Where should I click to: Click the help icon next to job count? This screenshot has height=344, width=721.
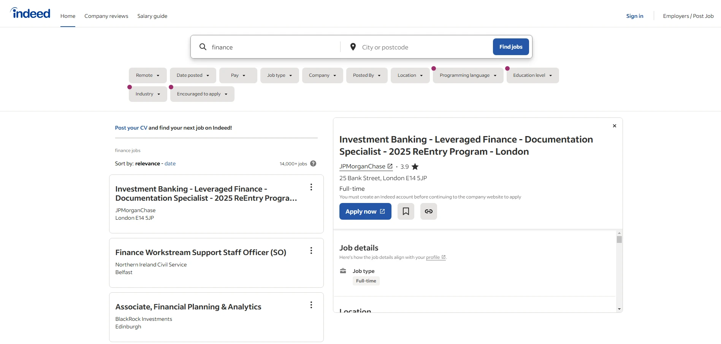pos(313,163)
